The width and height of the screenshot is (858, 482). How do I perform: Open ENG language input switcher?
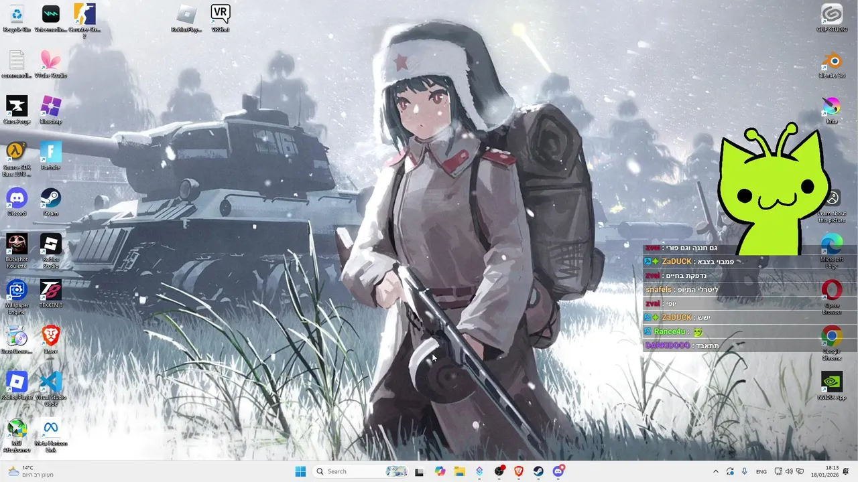[x=761, y=471]
